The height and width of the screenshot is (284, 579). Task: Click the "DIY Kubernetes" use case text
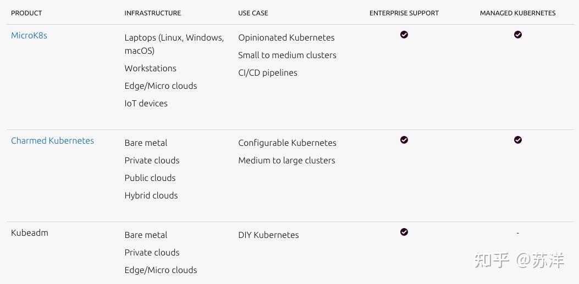pyautogui.click(x=268, y=235)
